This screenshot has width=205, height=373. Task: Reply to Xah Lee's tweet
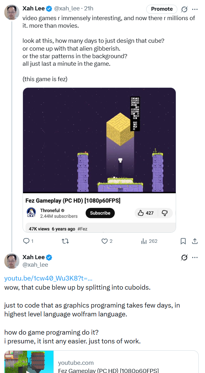(27, 241)
